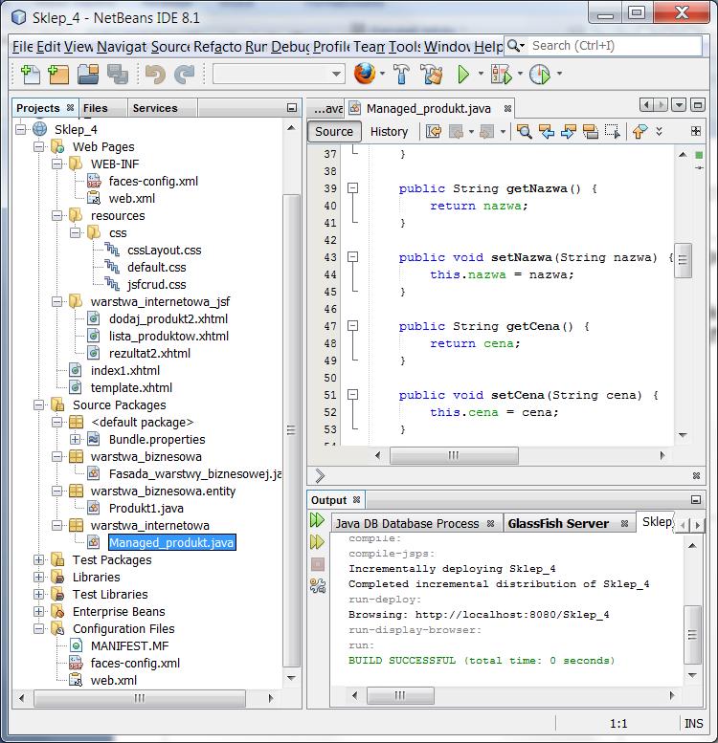Viewport: 718px width, 743px height.
Task: Click the Open Project toolbar icon
Action: 88,75
